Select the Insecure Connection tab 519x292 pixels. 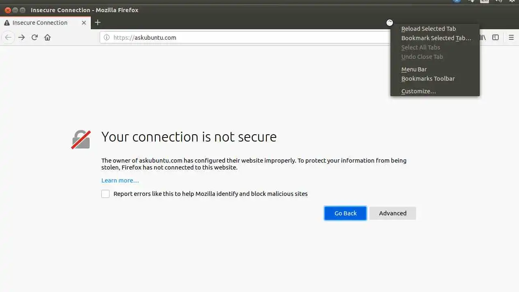(41, 23)
